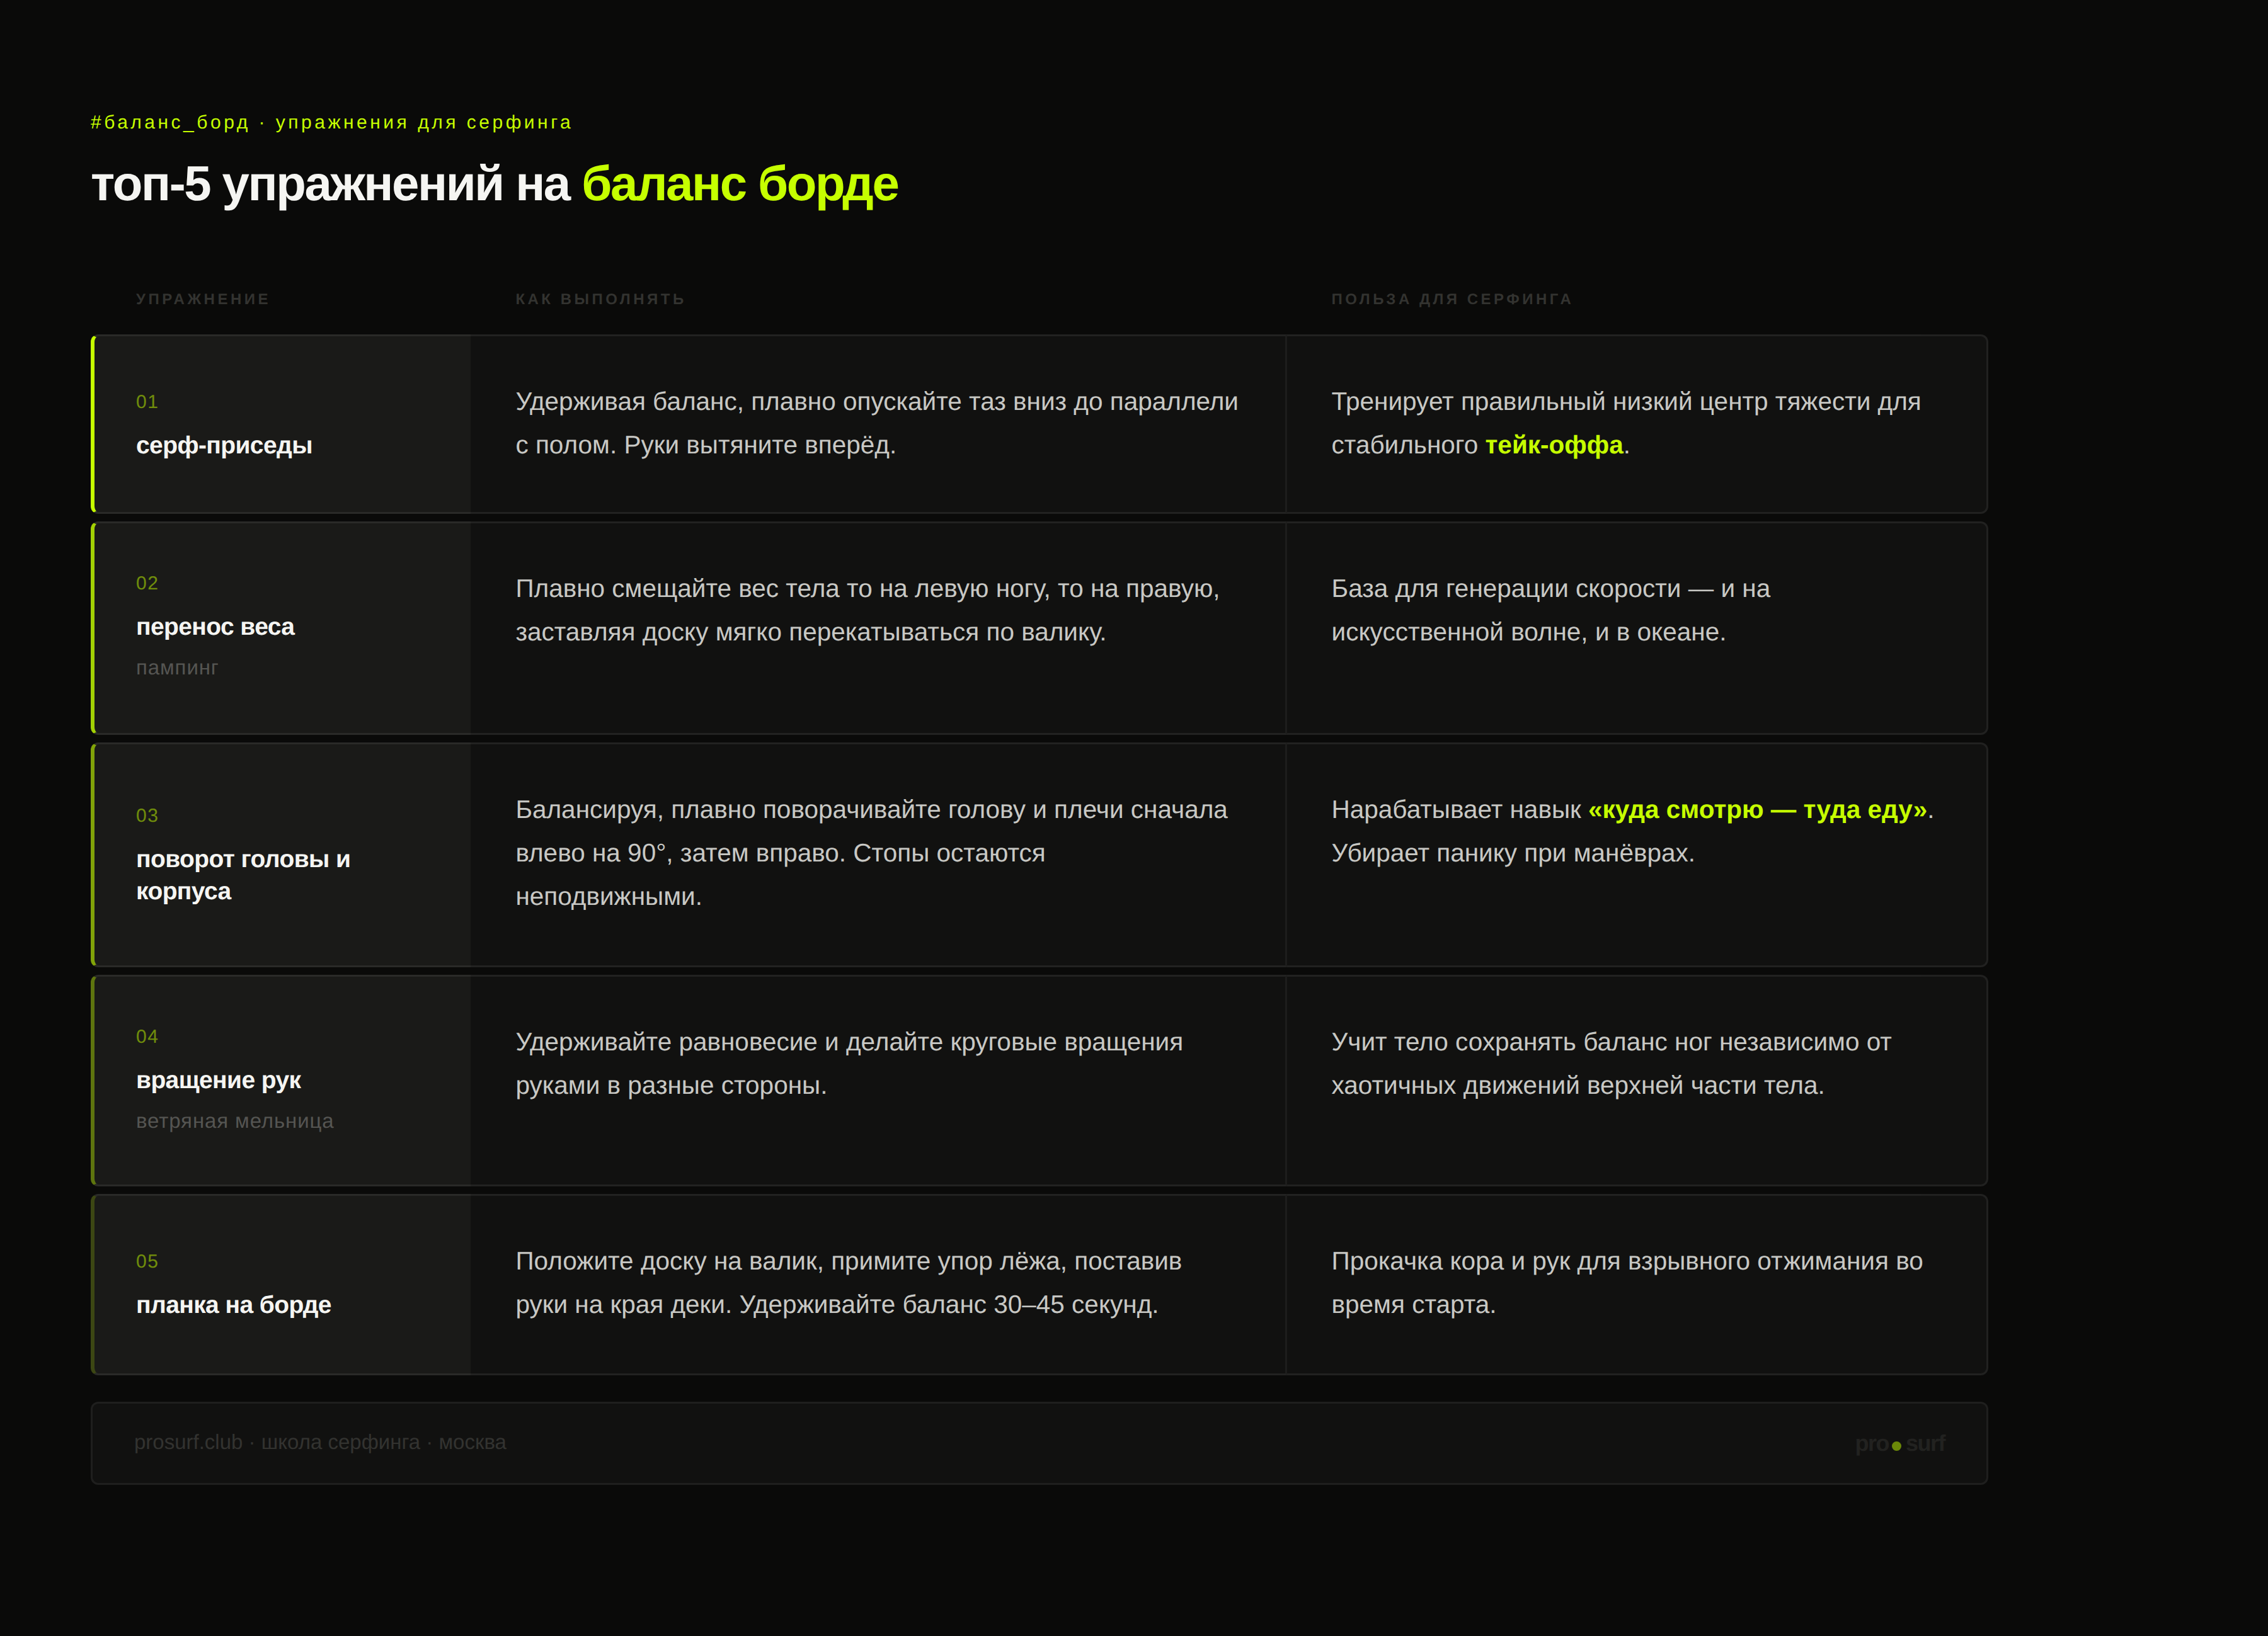2268x1636 pixels.
Task: Click the ветряная мельница subtitle
Action: click(x=235, y=1122)
